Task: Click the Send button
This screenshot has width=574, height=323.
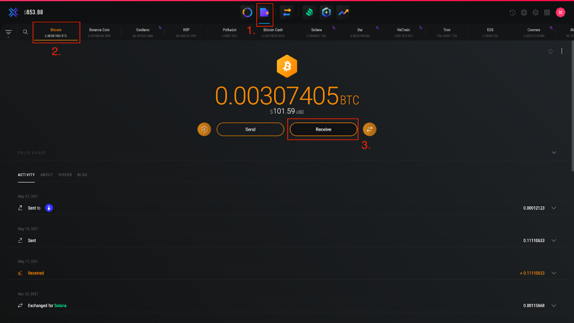Action: click(251, 130)
